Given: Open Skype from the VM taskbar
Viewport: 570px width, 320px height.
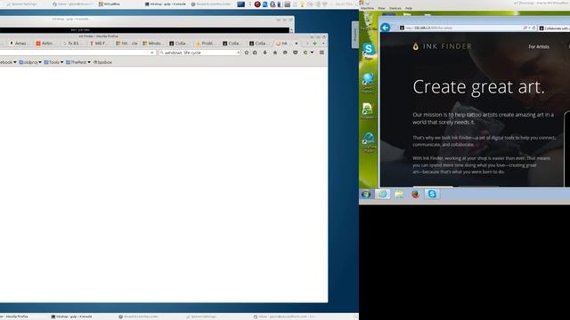Looking at the screenshot, I should [432, 194].
